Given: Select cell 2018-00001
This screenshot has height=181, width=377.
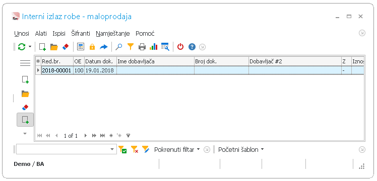Looking at the screenshot, I should tap(57, 70).
